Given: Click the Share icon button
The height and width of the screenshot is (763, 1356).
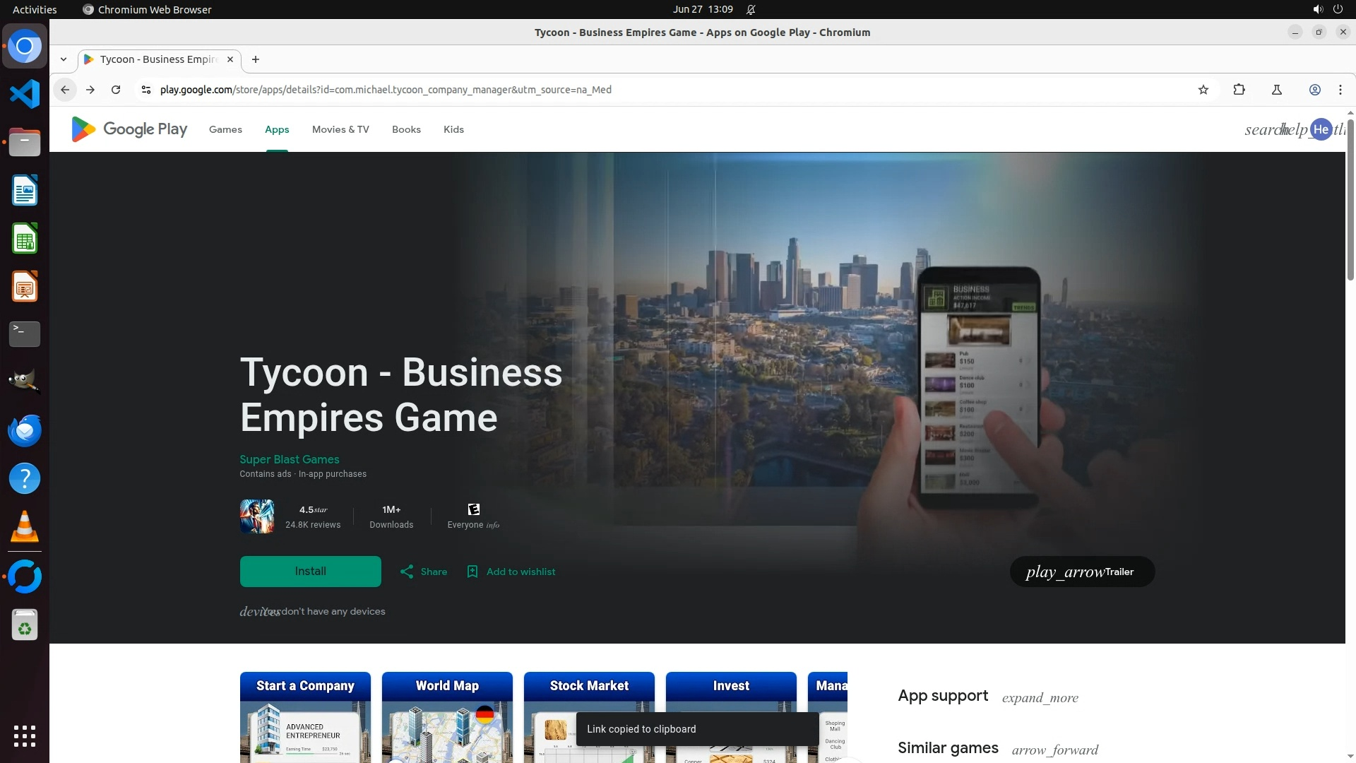Looking at the screenshot, I should (407, 572).
